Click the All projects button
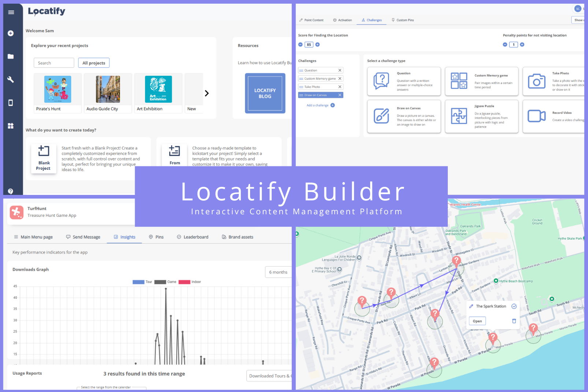 (94, 63)
